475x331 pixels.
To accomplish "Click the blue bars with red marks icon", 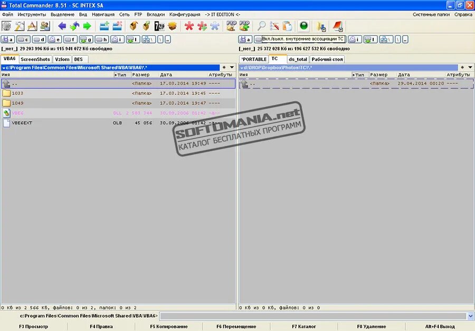I will [x=117, y=26].
